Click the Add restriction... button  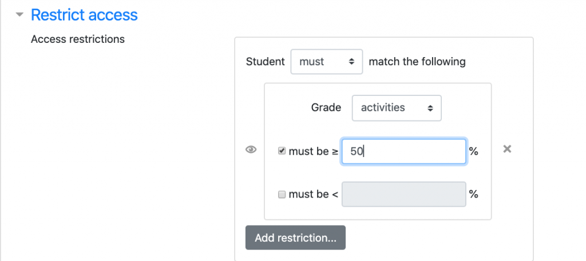[x=295, y=238]
